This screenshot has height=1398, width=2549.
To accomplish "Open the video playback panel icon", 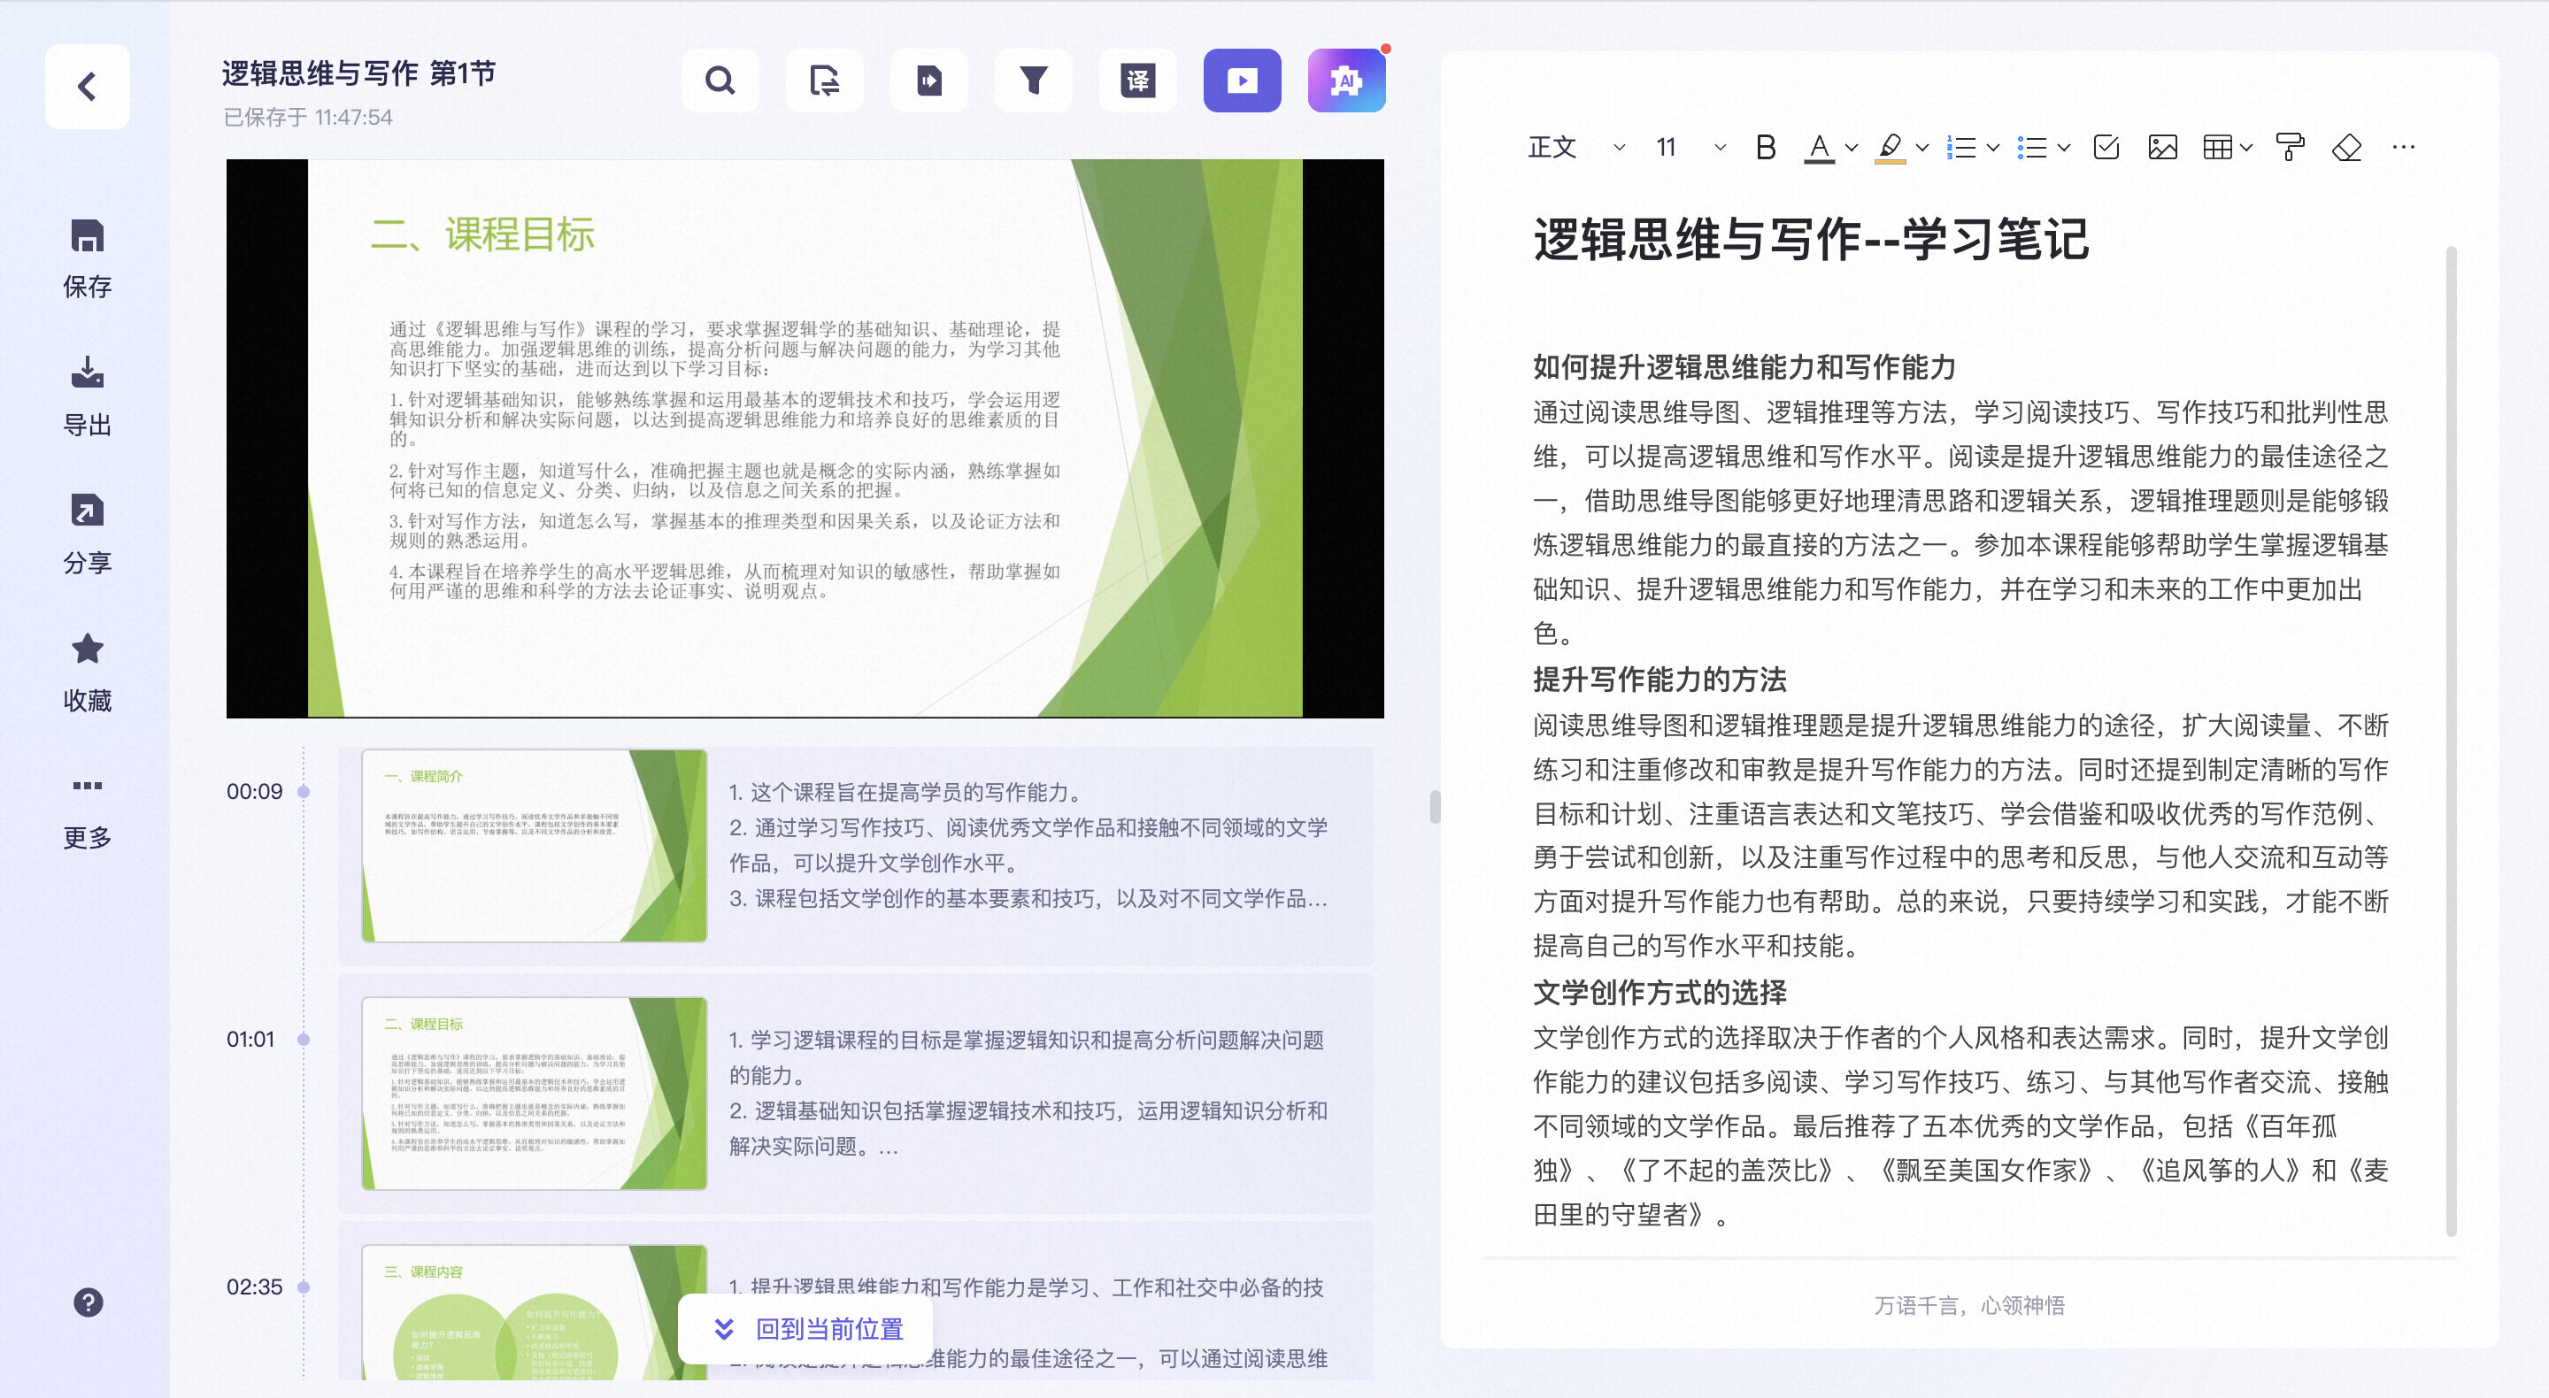I will (1242, 81).
